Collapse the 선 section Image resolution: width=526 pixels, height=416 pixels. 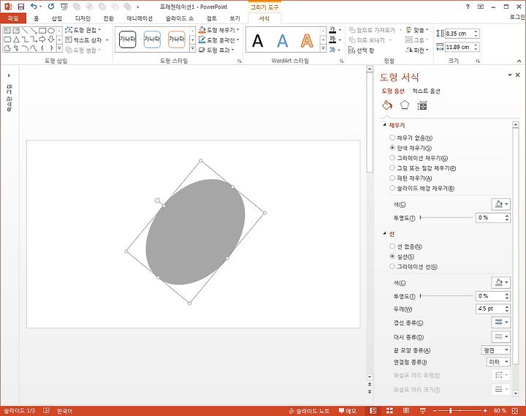coord(385,234)
